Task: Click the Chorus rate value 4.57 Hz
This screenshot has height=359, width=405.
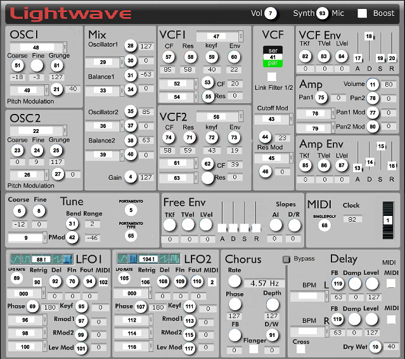Action: tap(264, 284)
